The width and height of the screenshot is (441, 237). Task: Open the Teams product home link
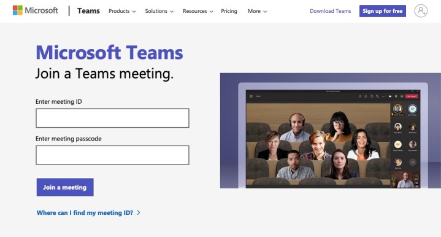coord(88,11)
